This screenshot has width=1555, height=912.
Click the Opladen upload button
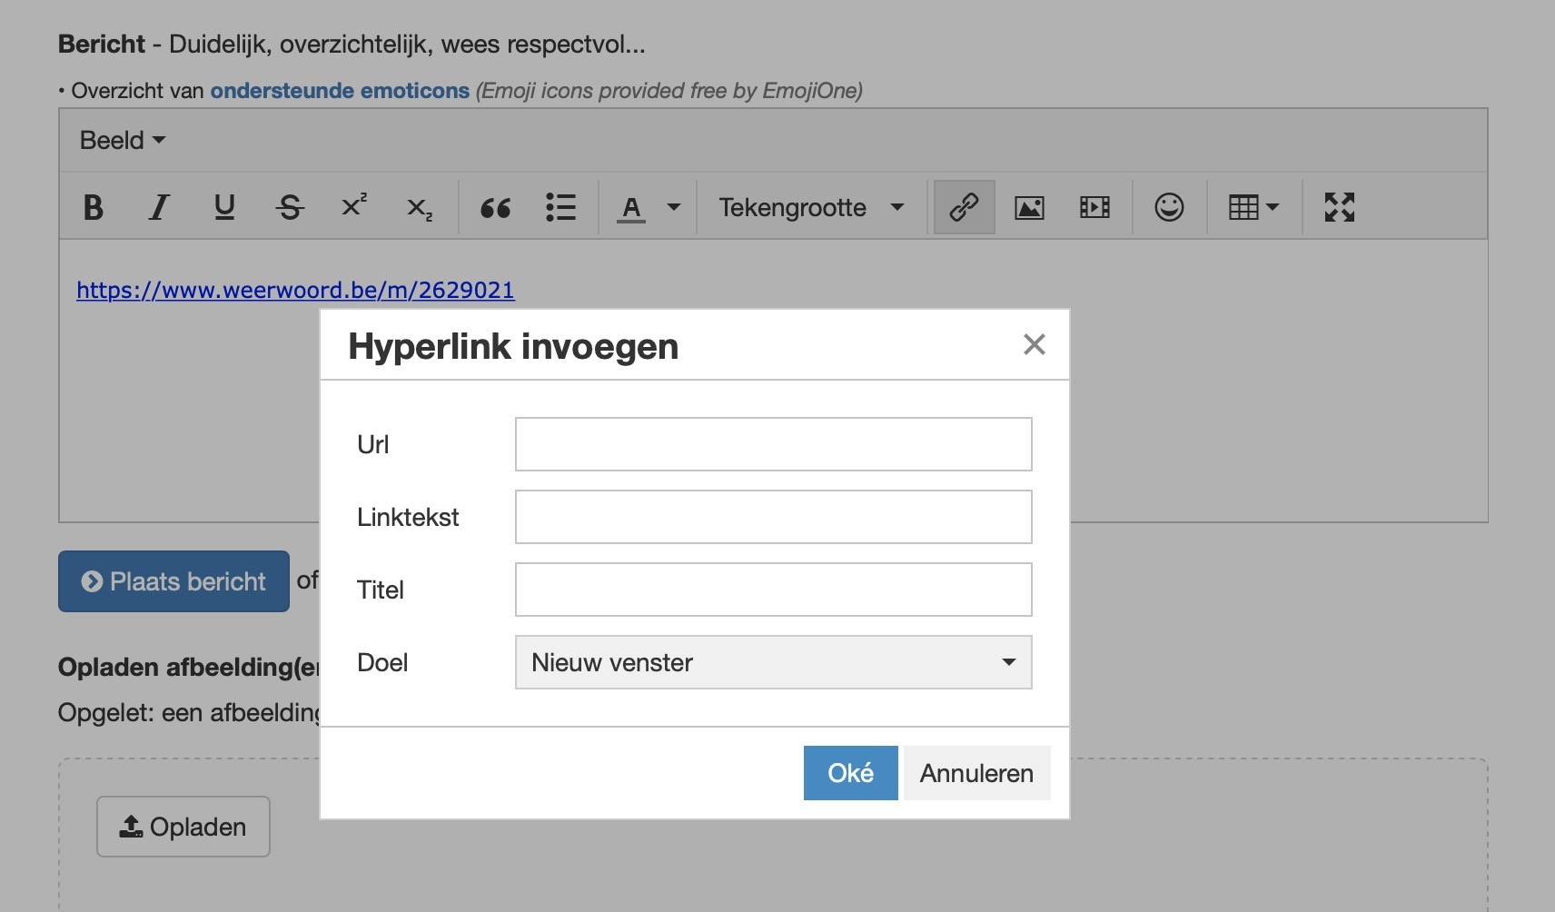183,827
